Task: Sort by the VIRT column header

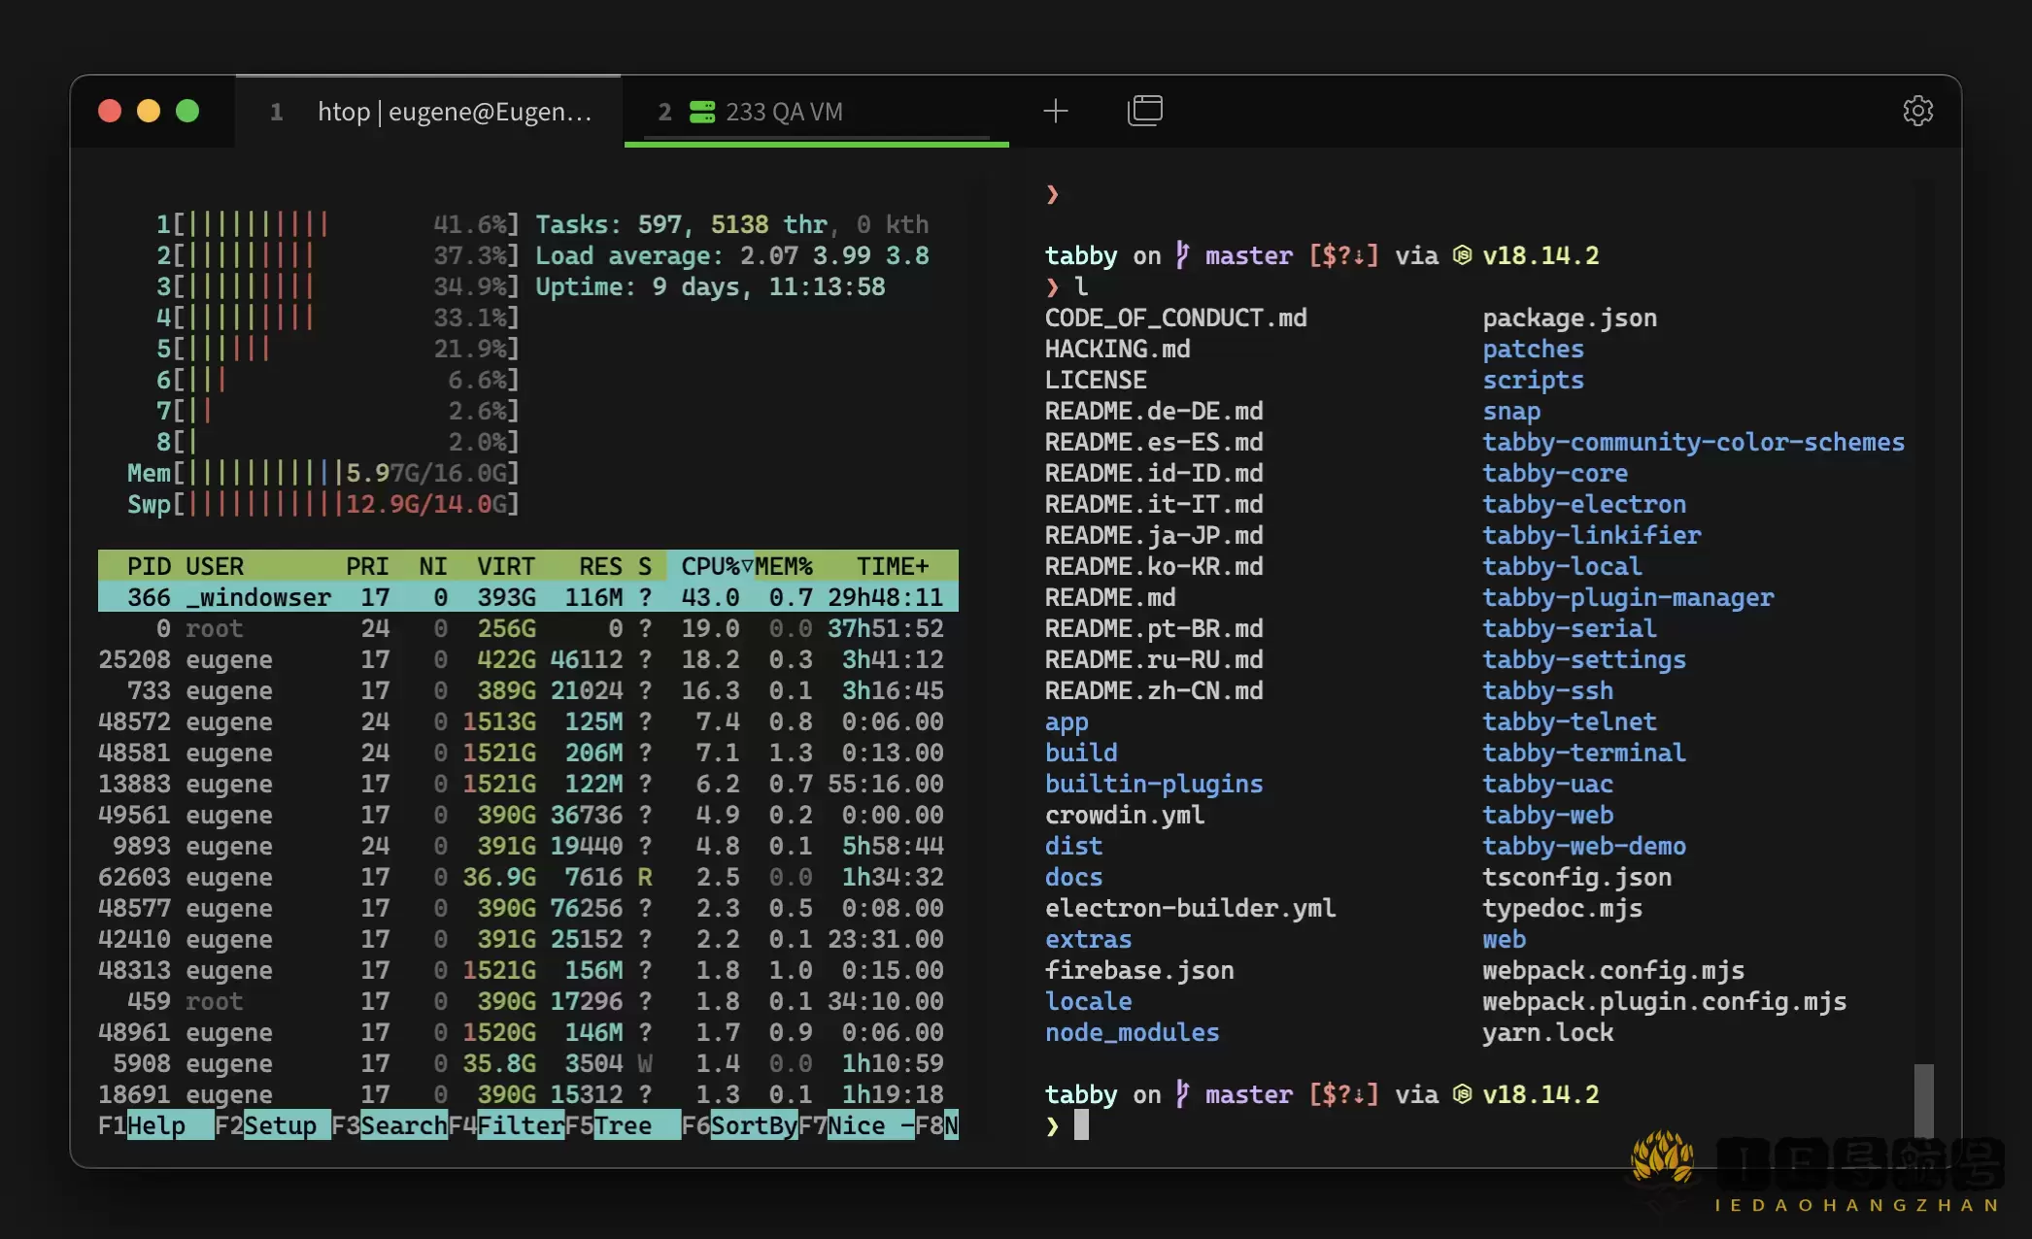Action: coord(506,566)
